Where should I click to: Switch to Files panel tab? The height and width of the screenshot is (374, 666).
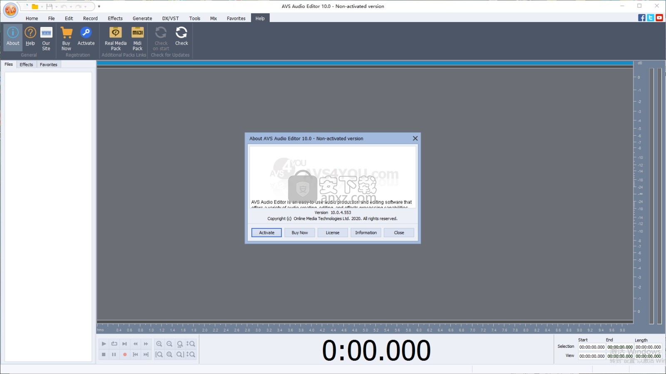(x=9, y=64)
